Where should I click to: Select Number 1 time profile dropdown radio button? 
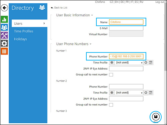(112, 62)
